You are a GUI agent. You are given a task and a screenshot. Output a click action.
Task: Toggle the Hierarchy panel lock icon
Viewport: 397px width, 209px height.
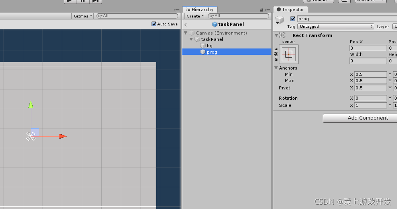(261, 10)
